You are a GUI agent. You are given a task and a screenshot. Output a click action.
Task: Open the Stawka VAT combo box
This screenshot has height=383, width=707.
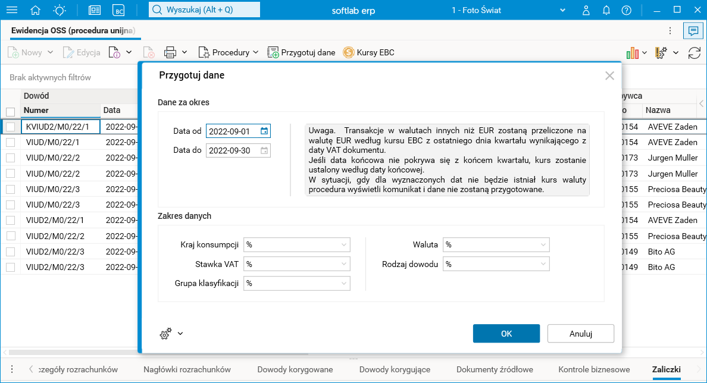click(x=297, y=264)
